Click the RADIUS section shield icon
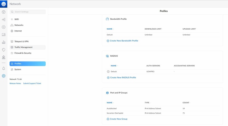This screenshot has width=228, height=126. tap(107, 56)
